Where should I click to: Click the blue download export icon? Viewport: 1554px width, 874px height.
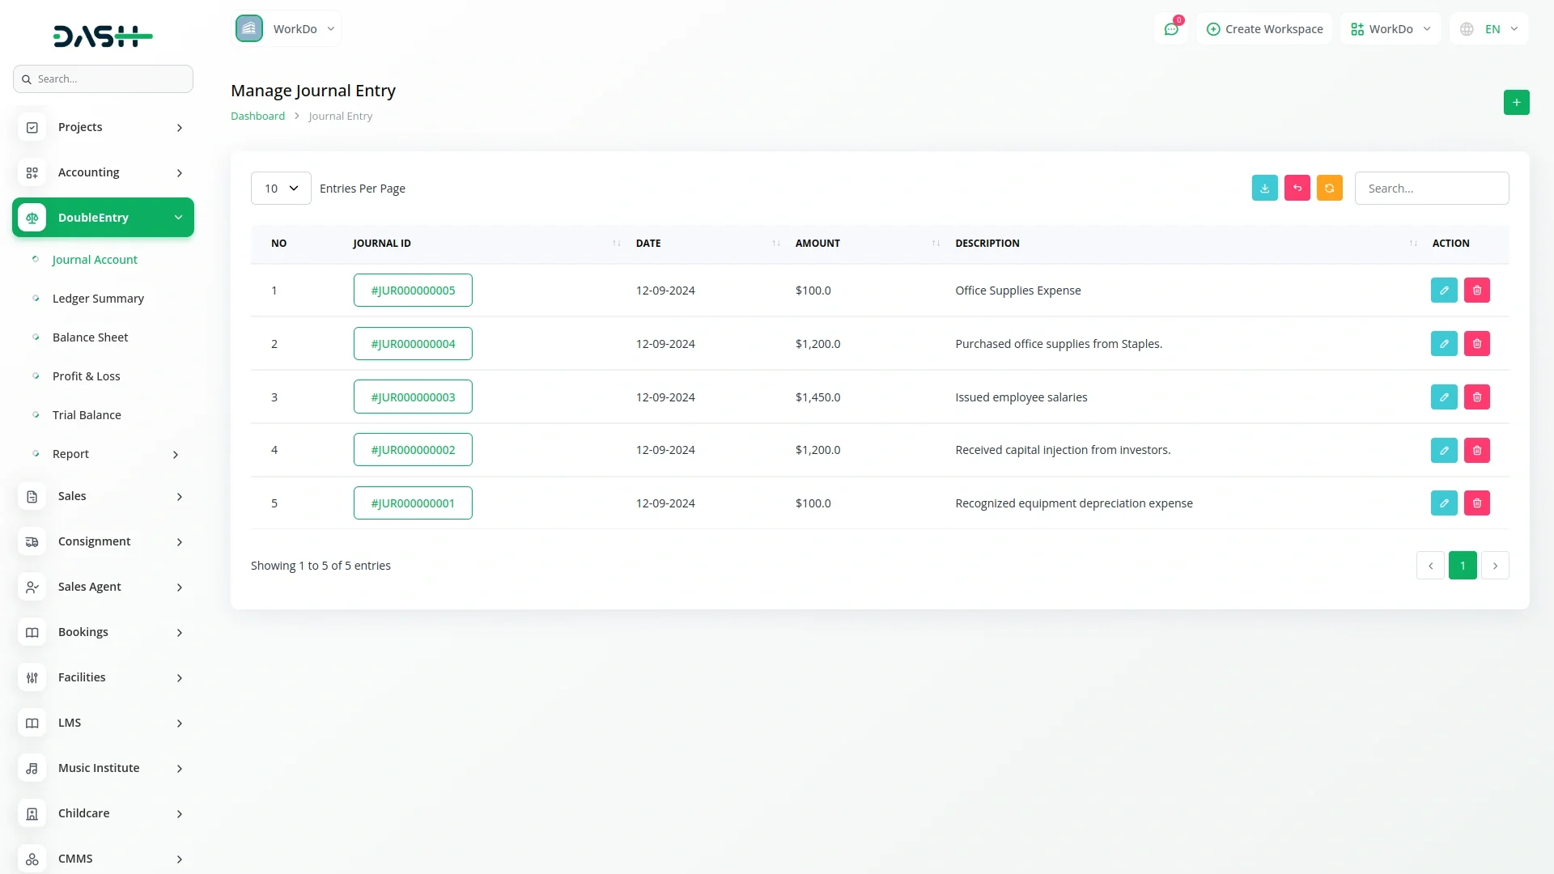[x=1264, y=188]
